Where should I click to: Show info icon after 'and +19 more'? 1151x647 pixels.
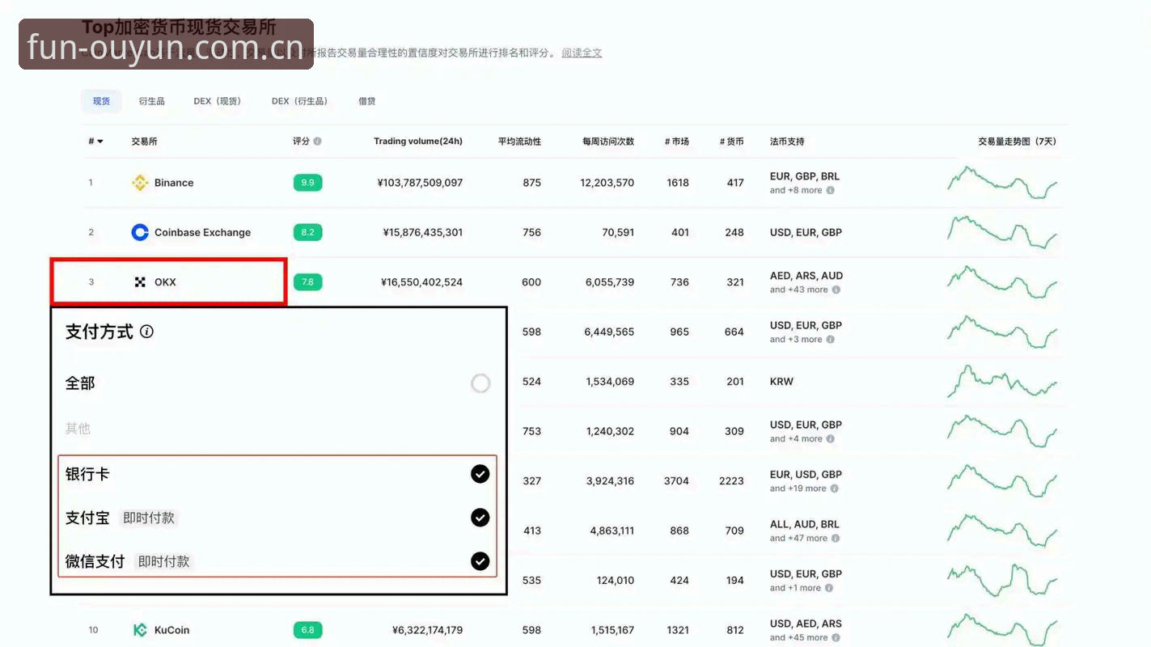834,488
